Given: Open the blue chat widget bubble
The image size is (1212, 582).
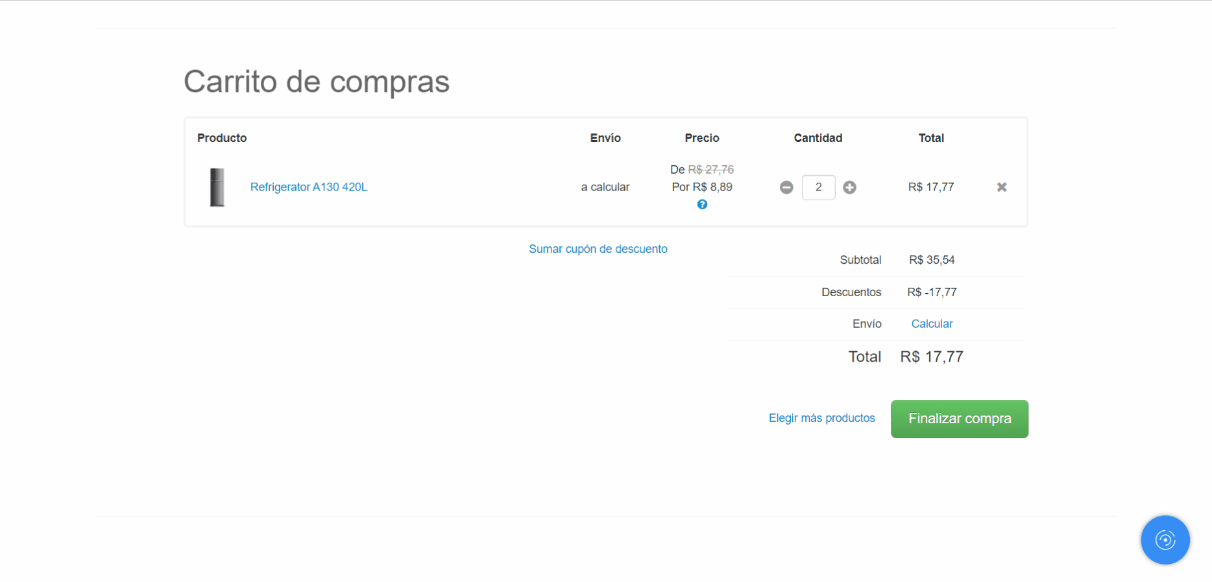Looking at the screenshot, I should coord(1165,540).
